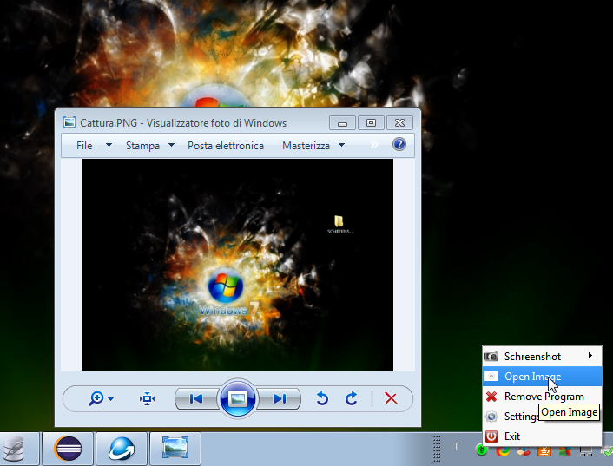This screenshot has width=613, height=466.
Task: Open the blue globe arrow taskbar app
Action: click(x=122, y=449)
